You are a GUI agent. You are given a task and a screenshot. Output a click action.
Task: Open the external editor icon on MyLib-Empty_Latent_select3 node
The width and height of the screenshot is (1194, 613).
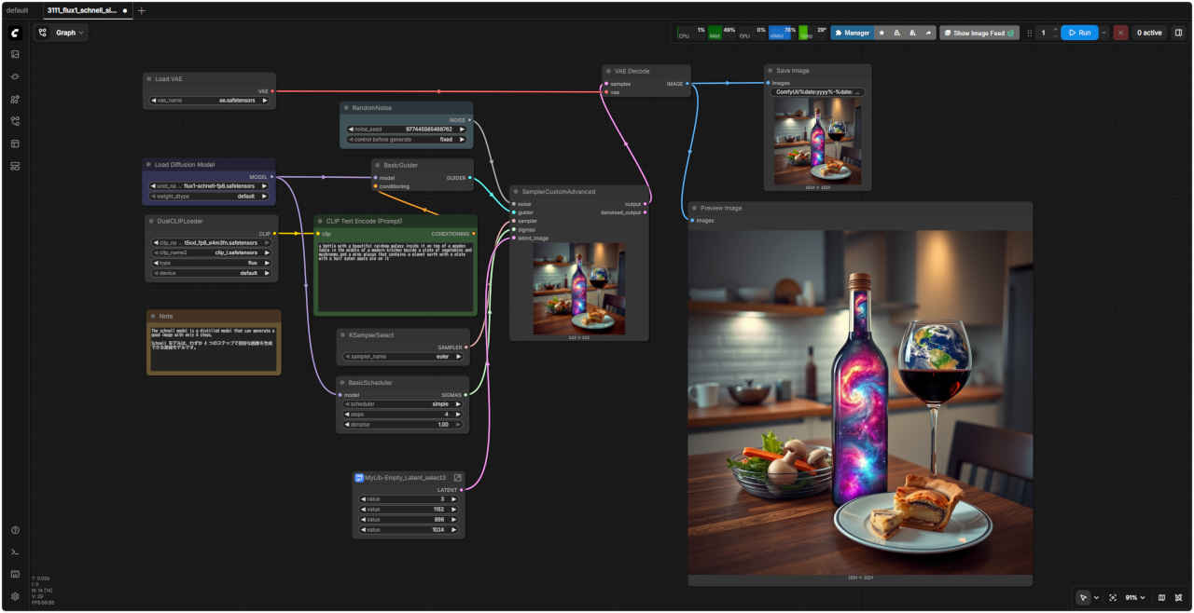(457, 477)
